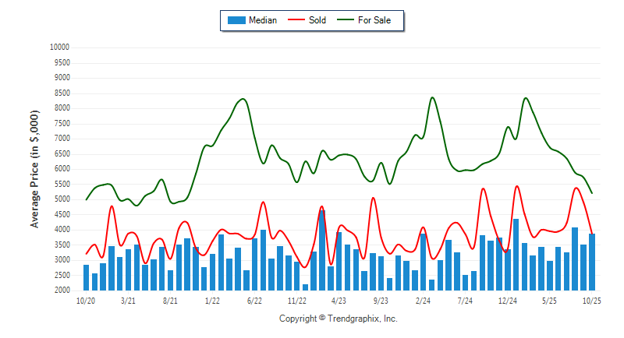The image size is (624, 338).
Task: Click the last blue bar at 10/25
Action: pos(592,262)
